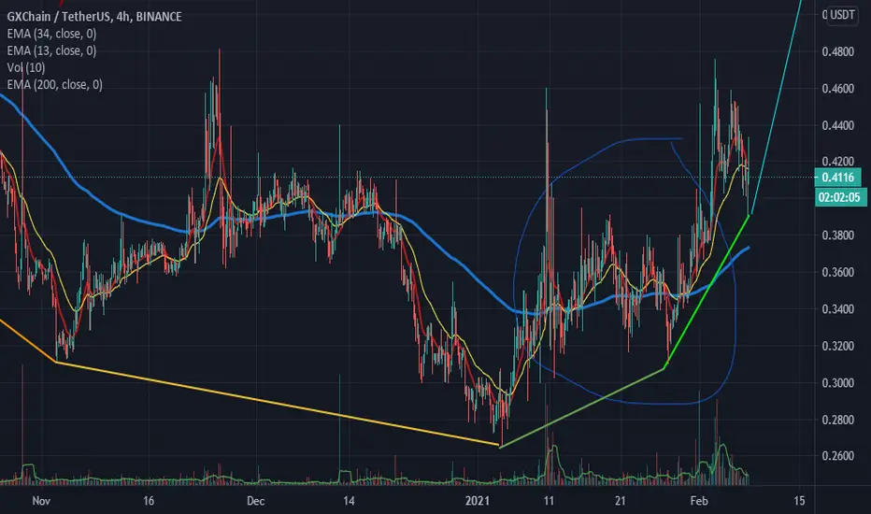
Task: Click the 0.3200 price axis label
Action: [837, 346]
